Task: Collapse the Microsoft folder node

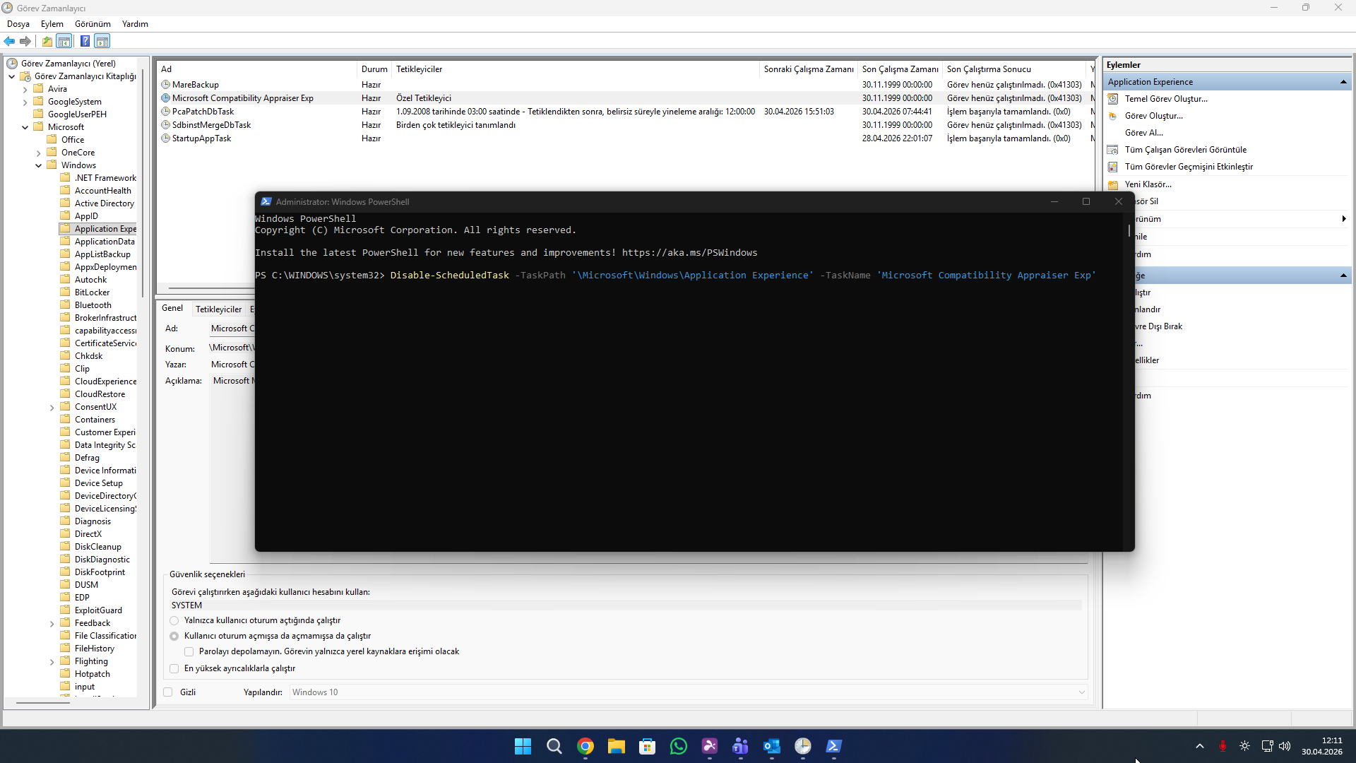Action: click(x=25, y=127)
